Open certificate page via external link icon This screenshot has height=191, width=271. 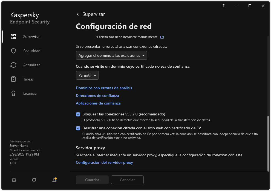(x=162, y=37)
